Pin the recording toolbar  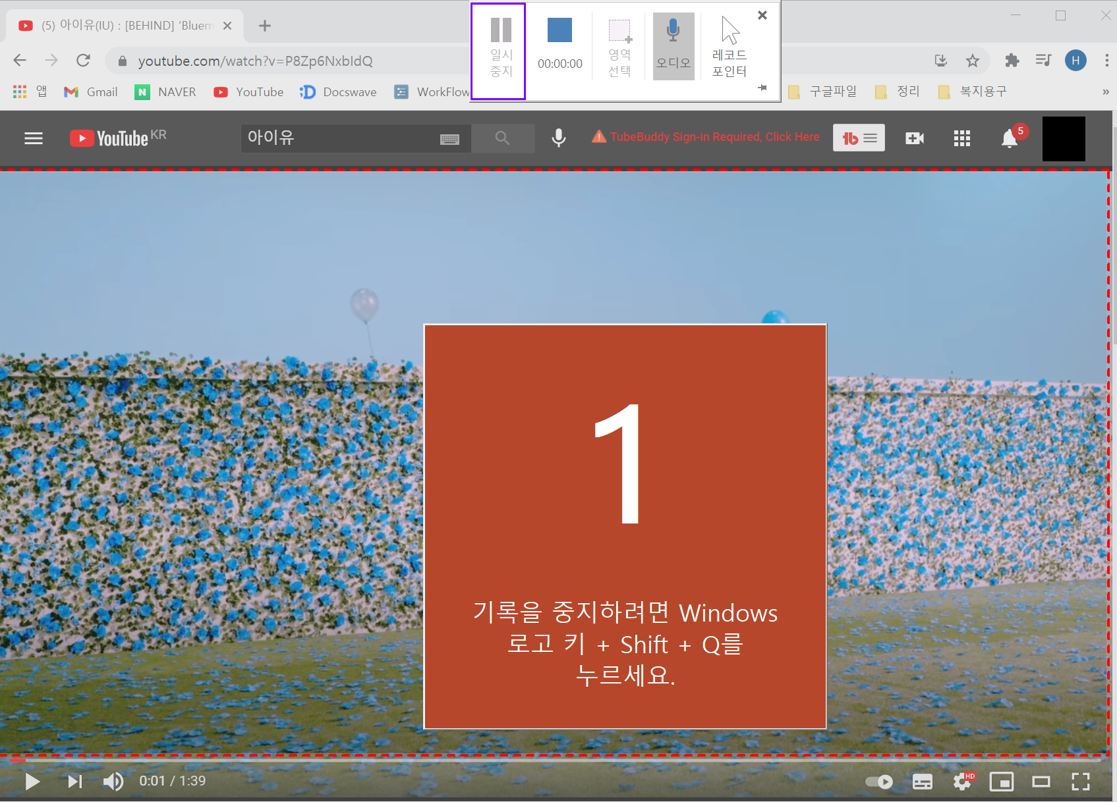pos(762,88)
